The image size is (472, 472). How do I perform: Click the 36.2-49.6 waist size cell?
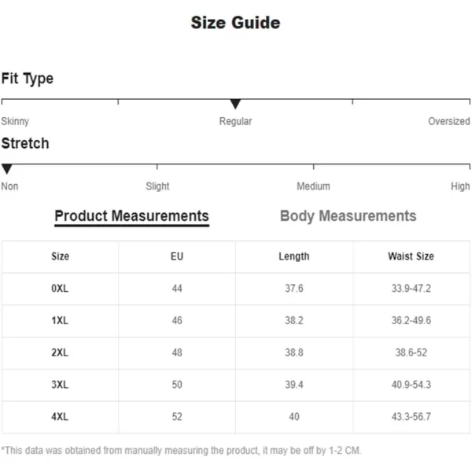pos(411,321)
